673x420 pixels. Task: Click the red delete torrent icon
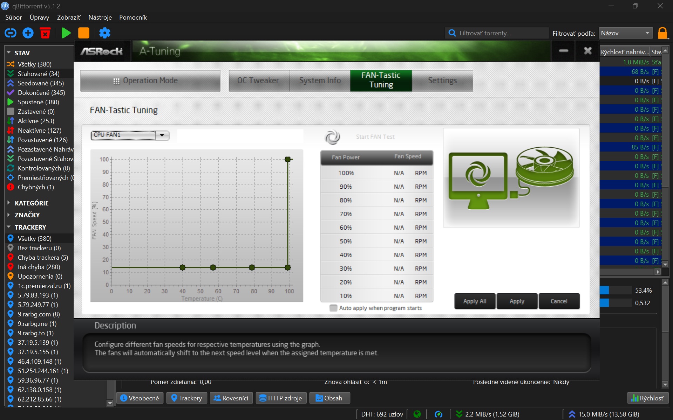click(45, 33)
